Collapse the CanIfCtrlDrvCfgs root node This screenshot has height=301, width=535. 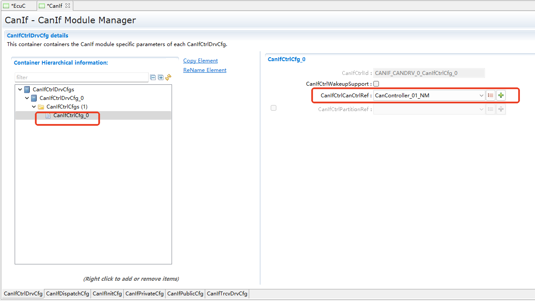(x=20, y=90)
